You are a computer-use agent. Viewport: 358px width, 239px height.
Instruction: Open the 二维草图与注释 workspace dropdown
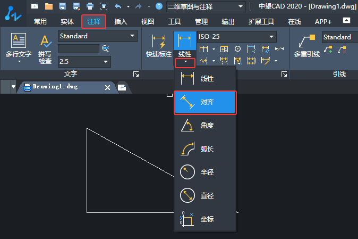tap(206, 6)
